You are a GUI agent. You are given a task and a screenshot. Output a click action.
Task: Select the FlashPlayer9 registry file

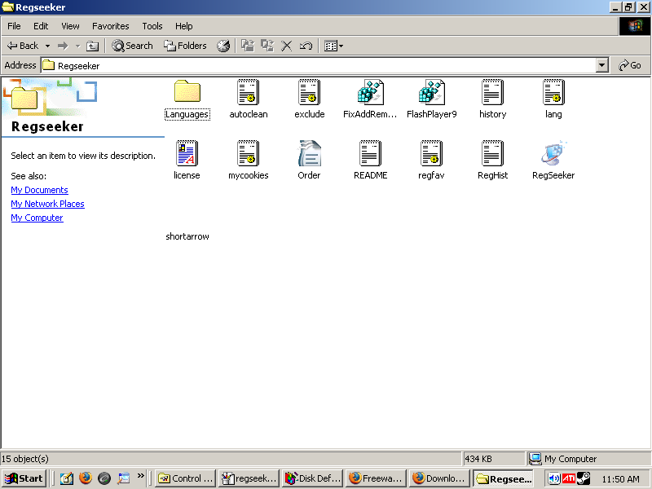(x=431, y=92)
